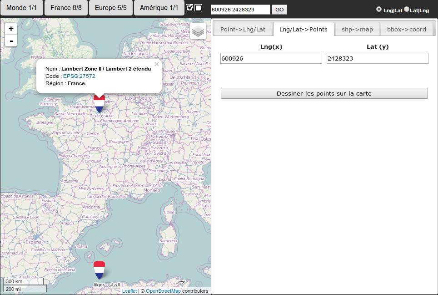Switch to the Point->Lng/Lat tab
438x295 pixels.
click(x=243, y=30)
